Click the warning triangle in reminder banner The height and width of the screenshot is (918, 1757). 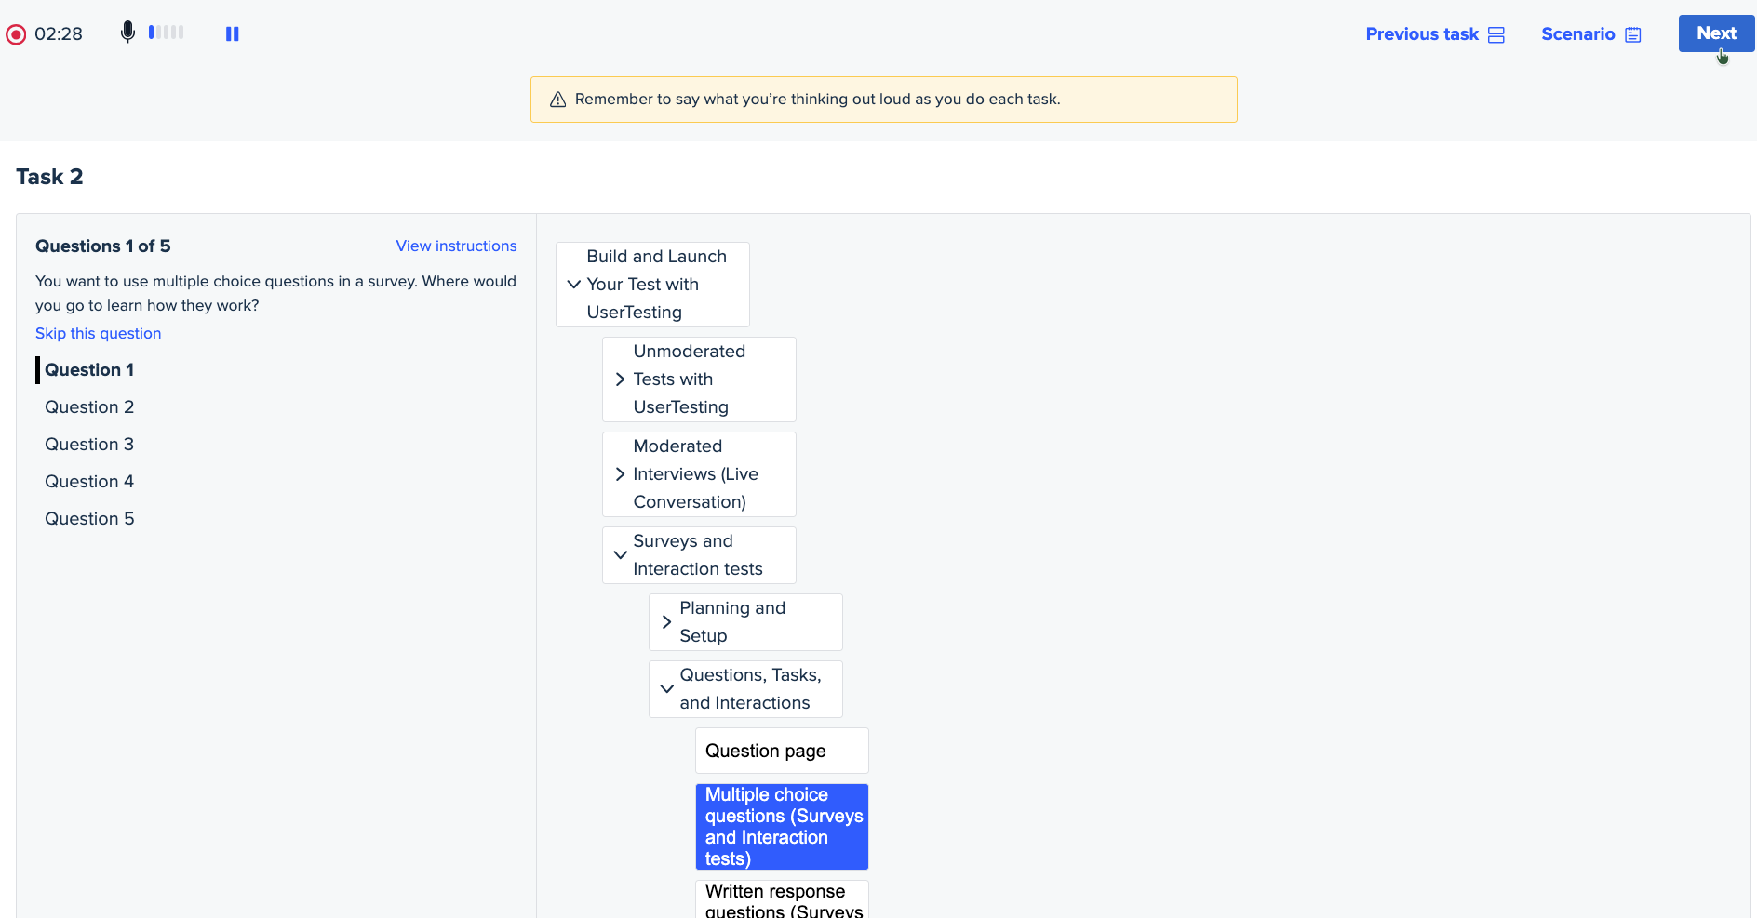point(558,100)
